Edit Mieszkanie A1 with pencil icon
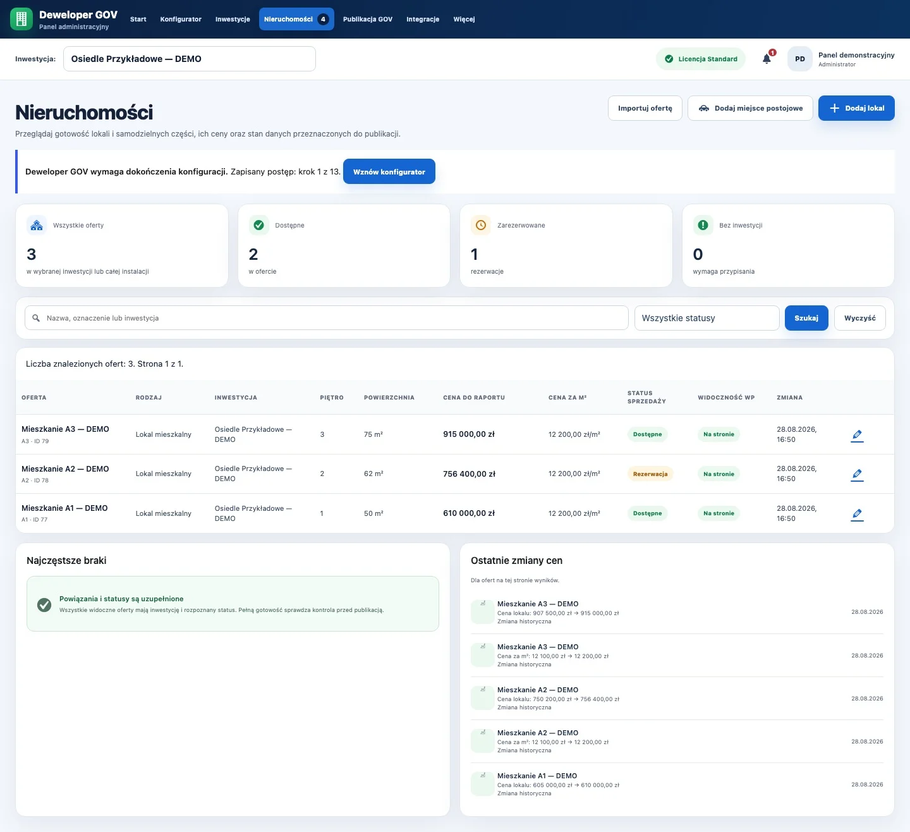Viewport: 910px width, 832px height. pos(857,514)
